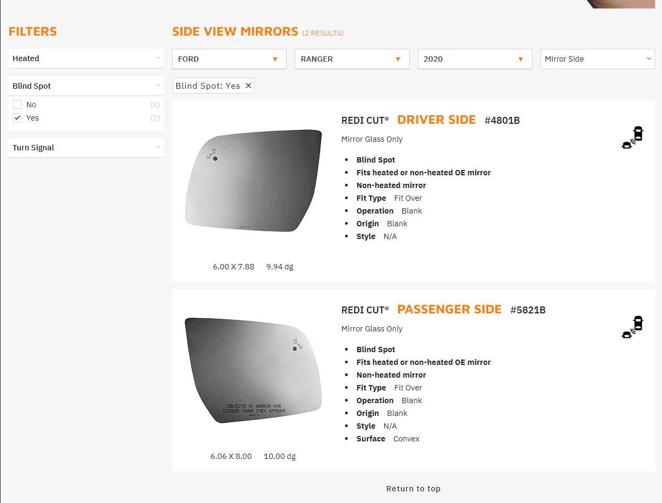Open the passenger side mirror image

pyautogui.click(x=253, y=370)
